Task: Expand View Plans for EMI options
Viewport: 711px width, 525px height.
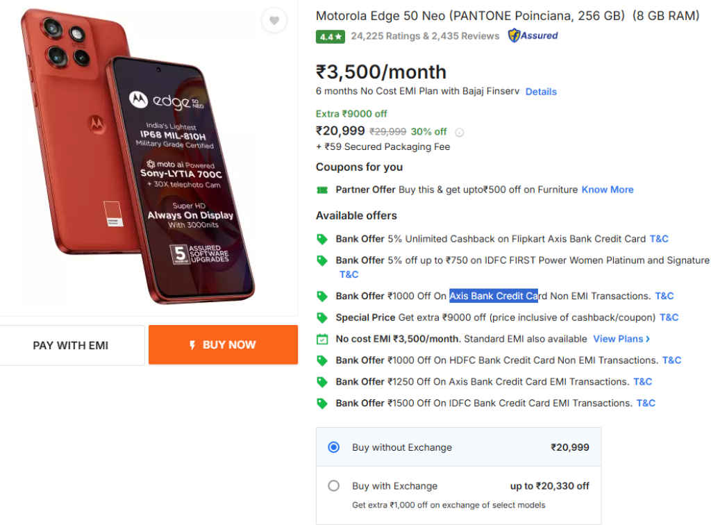Action: pyautogui.click(x=620, y=338)
